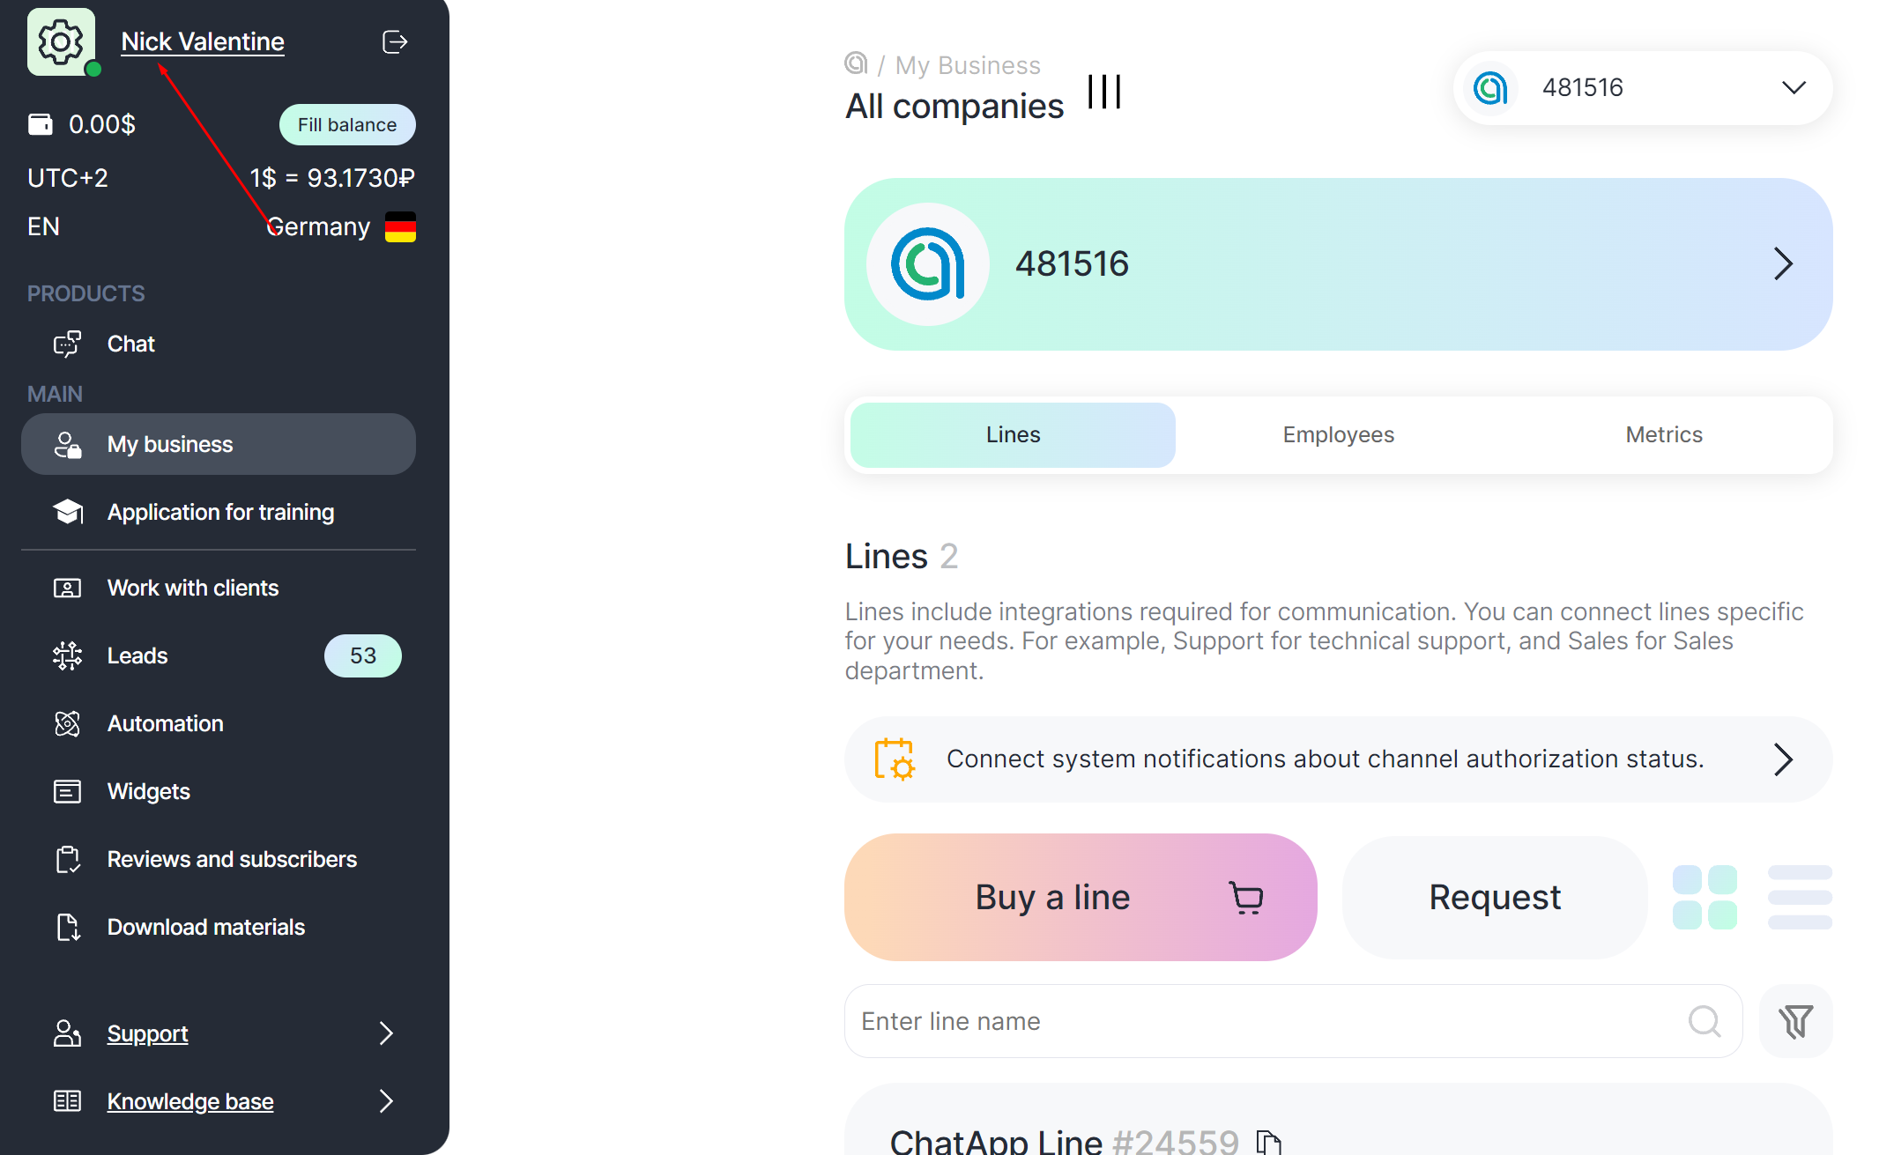Switch to grid view layout

1705,897
